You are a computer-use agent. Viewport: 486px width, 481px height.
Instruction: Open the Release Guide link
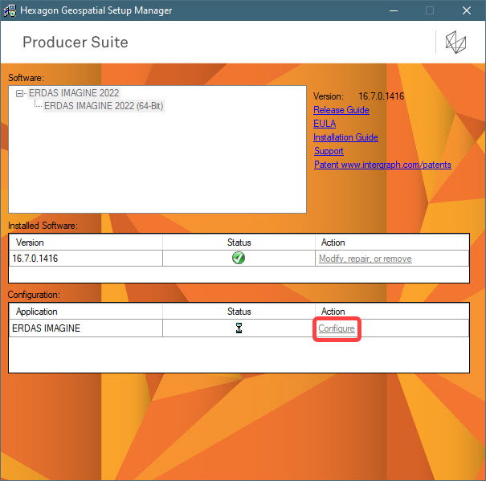click(x=341, y=110)
